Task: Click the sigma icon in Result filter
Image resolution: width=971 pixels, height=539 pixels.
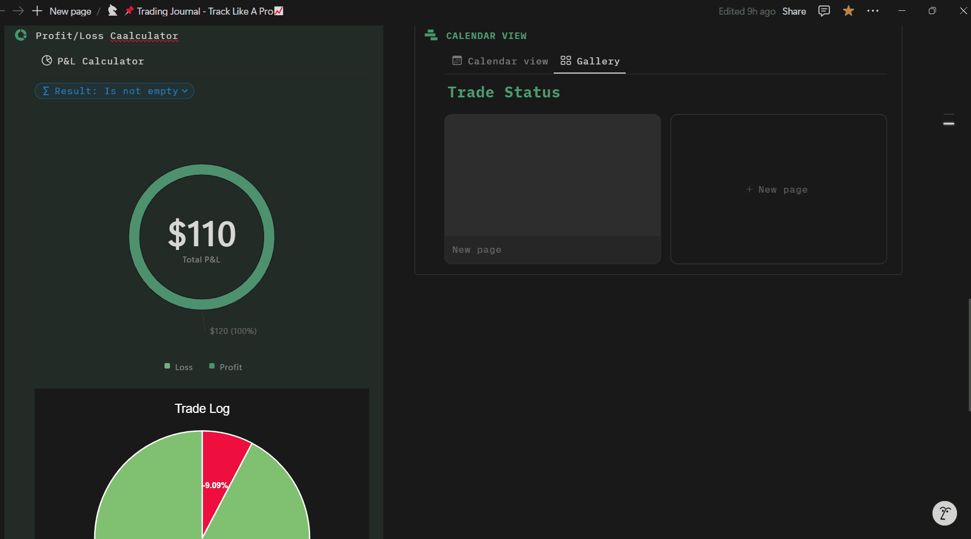Action: pyautogui.click(x=45, y=91)
